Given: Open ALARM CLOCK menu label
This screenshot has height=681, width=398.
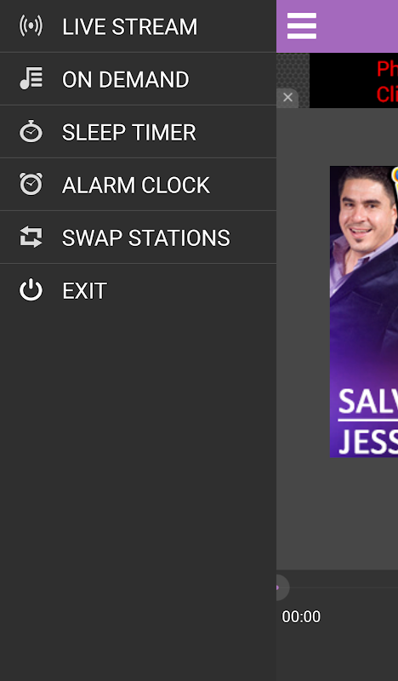Looking at the screenshot, I should [136, 185].
